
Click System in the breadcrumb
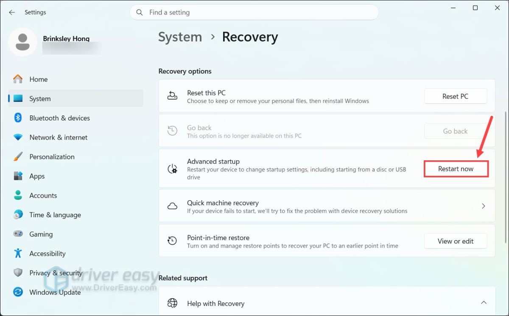click(x=180, y=37)
